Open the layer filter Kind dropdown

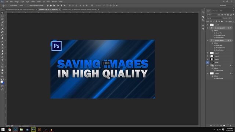[x=212, y=15]
